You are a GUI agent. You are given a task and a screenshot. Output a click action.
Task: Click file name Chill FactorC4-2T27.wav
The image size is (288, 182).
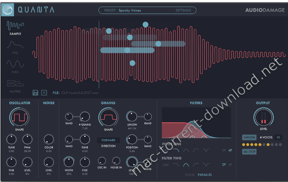pyautogui.click(x=80, y=93)
